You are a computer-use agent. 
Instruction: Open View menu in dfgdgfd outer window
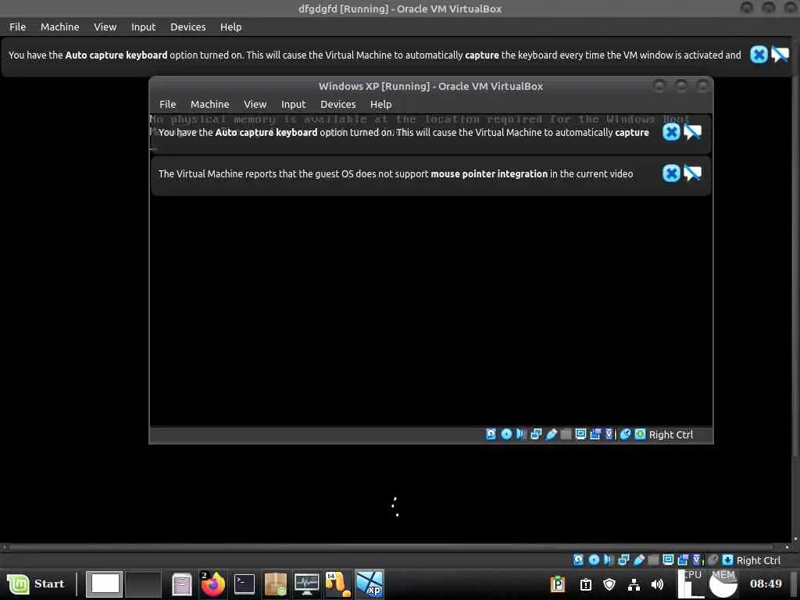(x=105, y=27)
